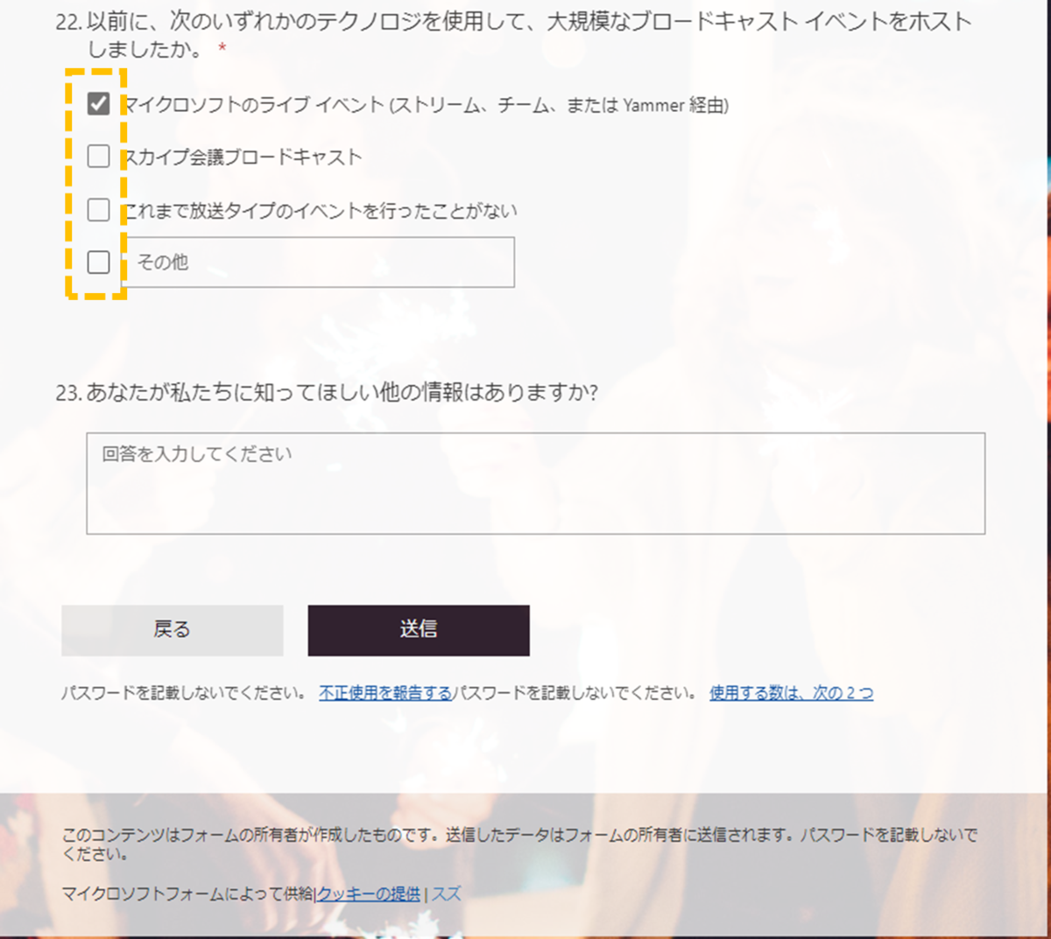Click the このコンテンツはフォームの所有者が作成 disclaimer text
Screen dimensions: 1051x939
(x=519, y=844)
